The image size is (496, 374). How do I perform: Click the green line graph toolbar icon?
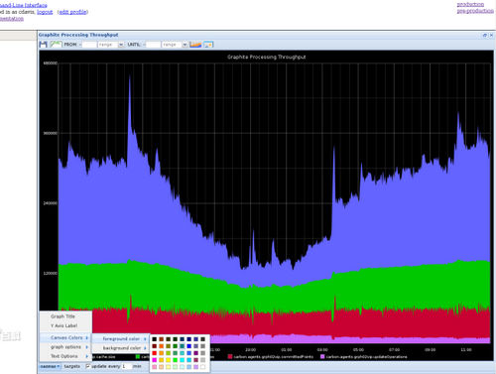coord(56,44)
